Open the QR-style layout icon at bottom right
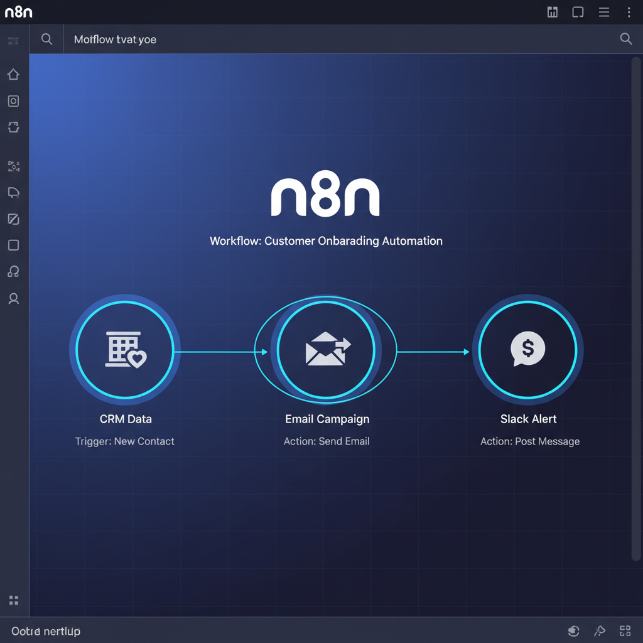Screen dimensions: 643x643 [625, 630]
